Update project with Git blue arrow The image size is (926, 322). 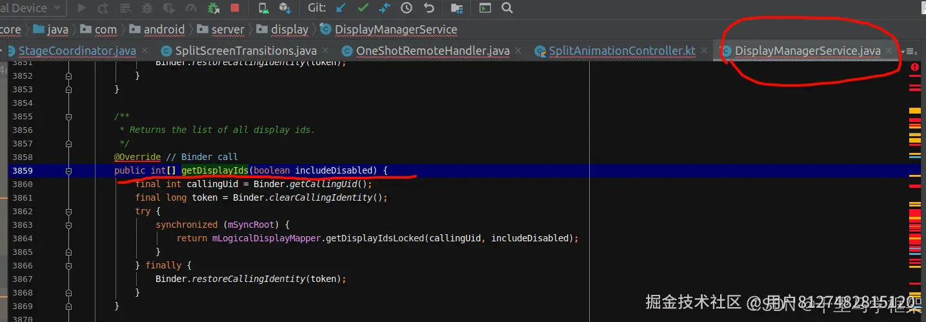[x=341, y=8]
